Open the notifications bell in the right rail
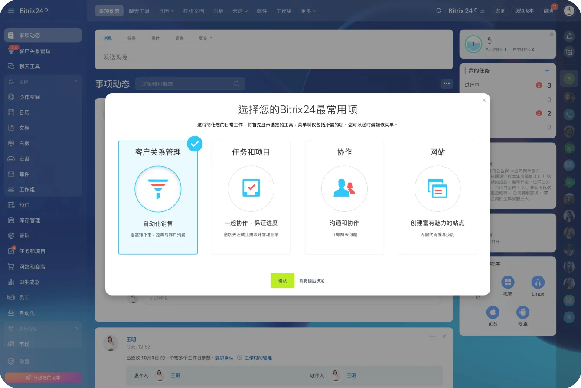581x388 pixels. point(569,36)
